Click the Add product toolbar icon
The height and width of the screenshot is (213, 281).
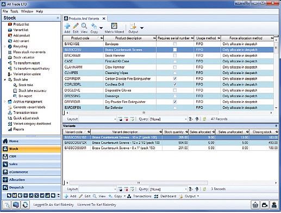67,26
